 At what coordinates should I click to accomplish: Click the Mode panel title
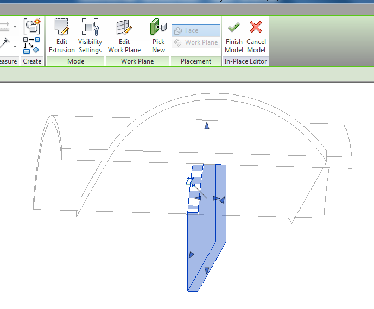tap(75, 61)
